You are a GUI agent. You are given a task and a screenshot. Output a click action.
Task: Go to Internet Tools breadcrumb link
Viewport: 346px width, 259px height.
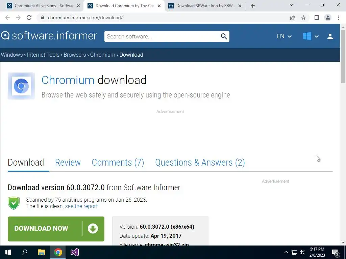click(x=43, y=55)
